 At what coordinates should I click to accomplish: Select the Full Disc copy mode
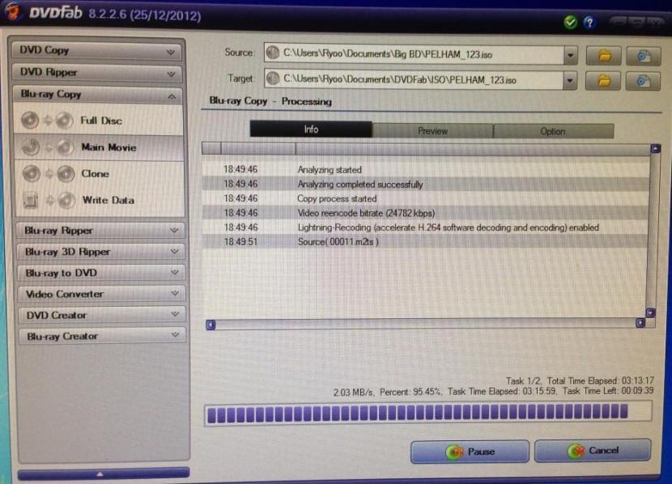[x=99, y=121]
